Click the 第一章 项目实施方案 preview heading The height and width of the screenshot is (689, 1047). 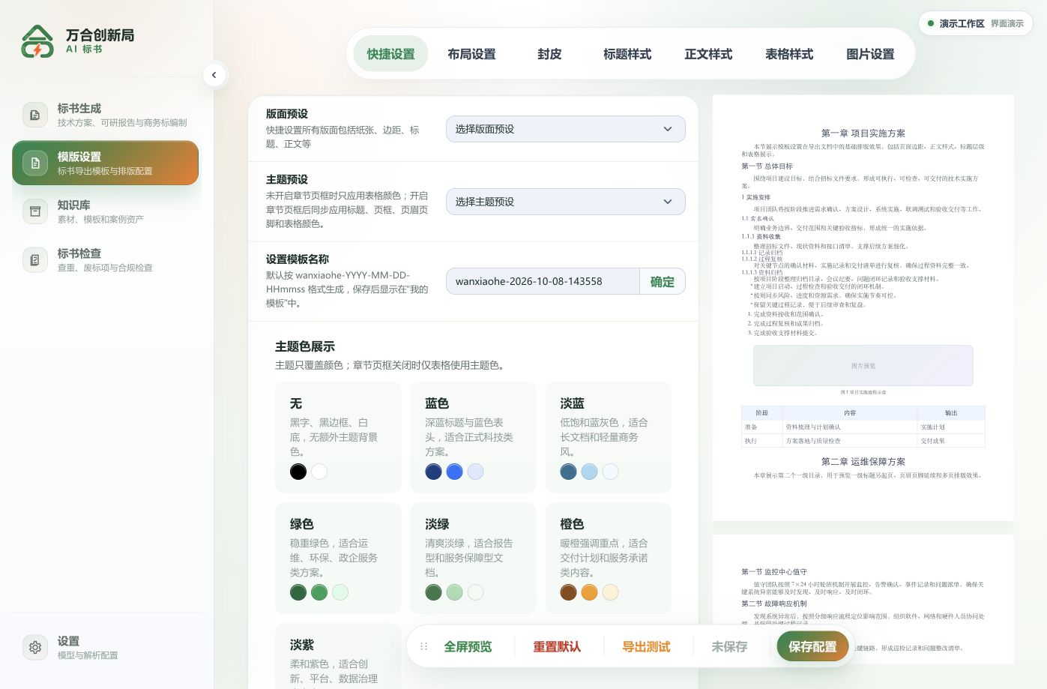pos(863,133)
